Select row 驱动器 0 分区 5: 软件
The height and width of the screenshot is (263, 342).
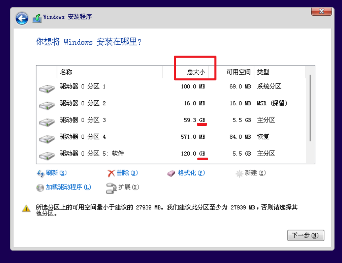[171, 154]
